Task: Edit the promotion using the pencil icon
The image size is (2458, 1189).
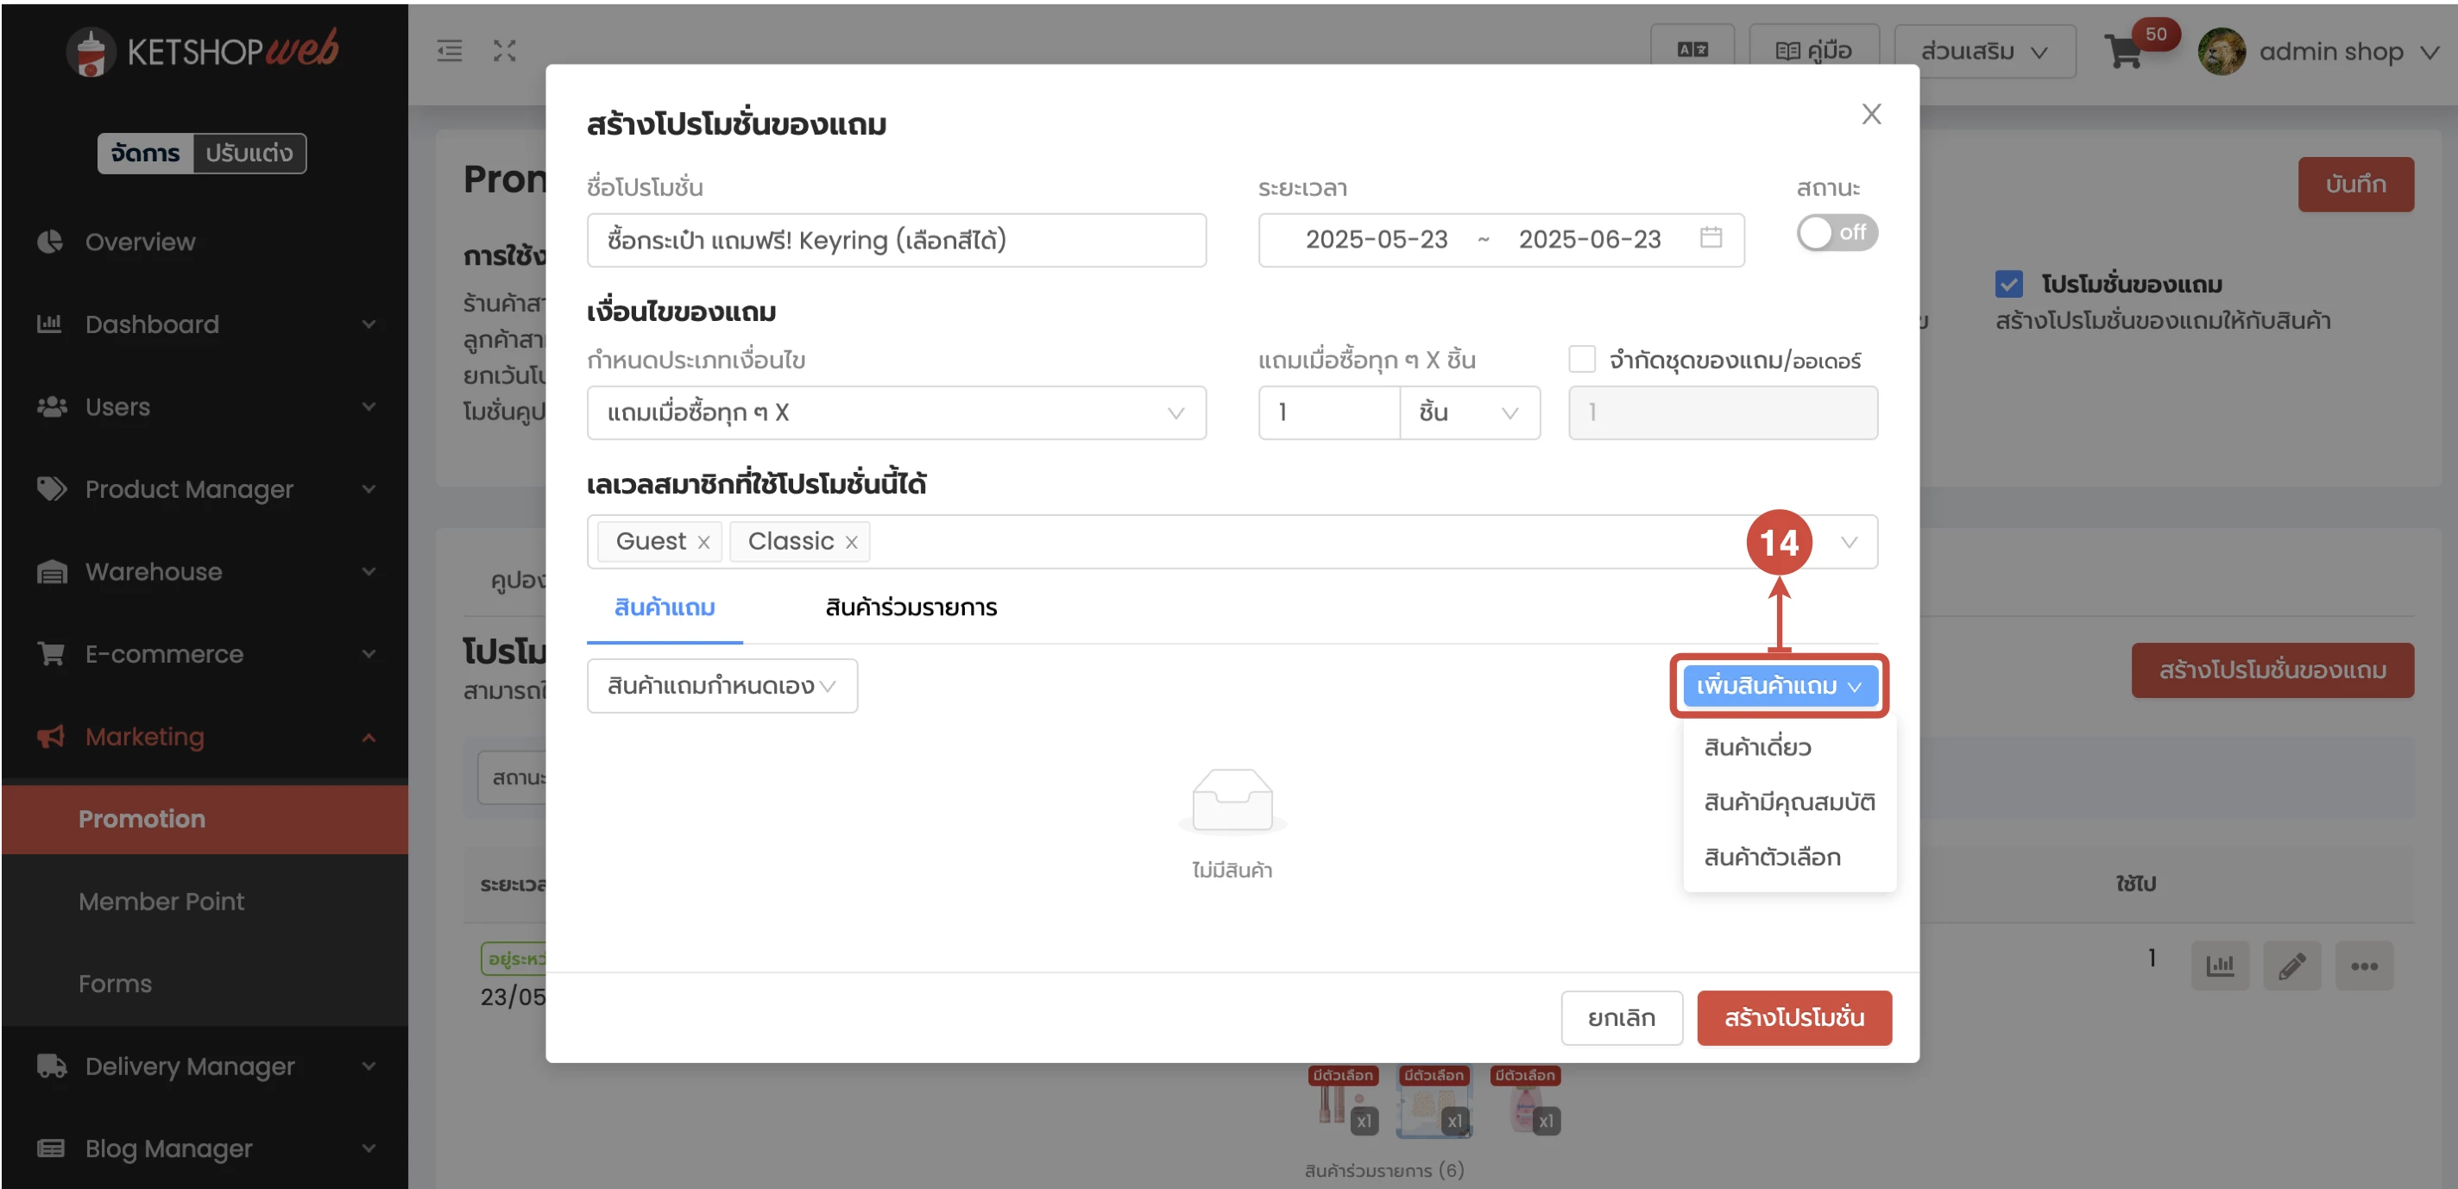Action: (x=2293, y=965)
